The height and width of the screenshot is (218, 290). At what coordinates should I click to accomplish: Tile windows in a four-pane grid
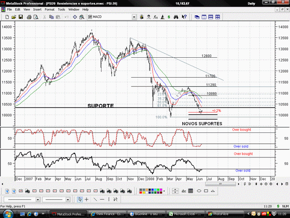(217, 17)
